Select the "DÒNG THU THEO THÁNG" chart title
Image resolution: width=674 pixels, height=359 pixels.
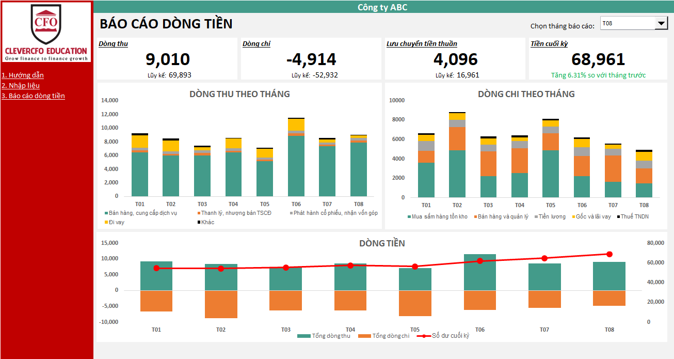tap(239, 94)
